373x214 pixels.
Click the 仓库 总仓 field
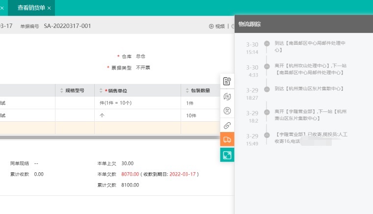(140, 56)
